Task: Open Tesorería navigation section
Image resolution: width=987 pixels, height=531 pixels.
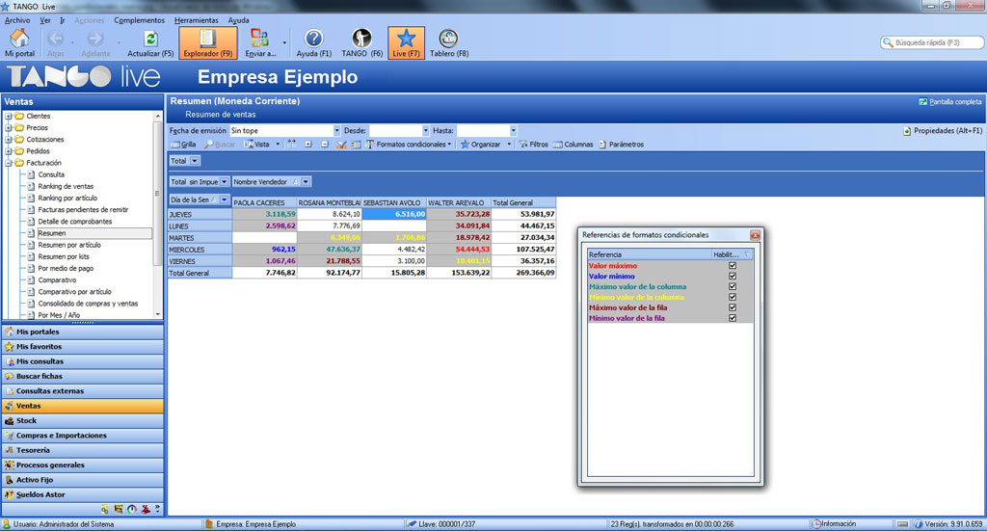Action: coord(83,450)
